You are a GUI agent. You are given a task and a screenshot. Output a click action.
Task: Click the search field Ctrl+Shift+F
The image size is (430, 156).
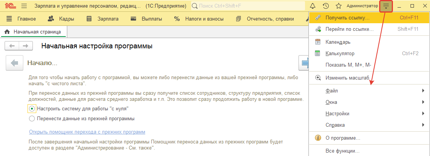pos(248,6)
